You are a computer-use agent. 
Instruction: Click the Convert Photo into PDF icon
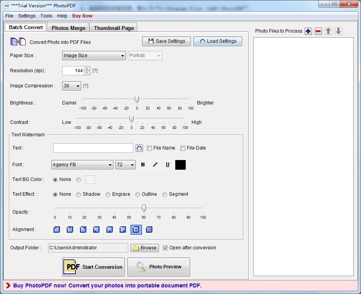[18, 42]
